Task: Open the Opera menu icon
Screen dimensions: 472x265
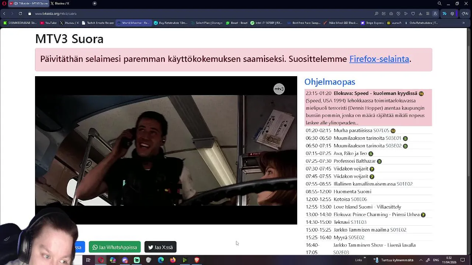Action: pyautogui.click(x=4, y=3)
